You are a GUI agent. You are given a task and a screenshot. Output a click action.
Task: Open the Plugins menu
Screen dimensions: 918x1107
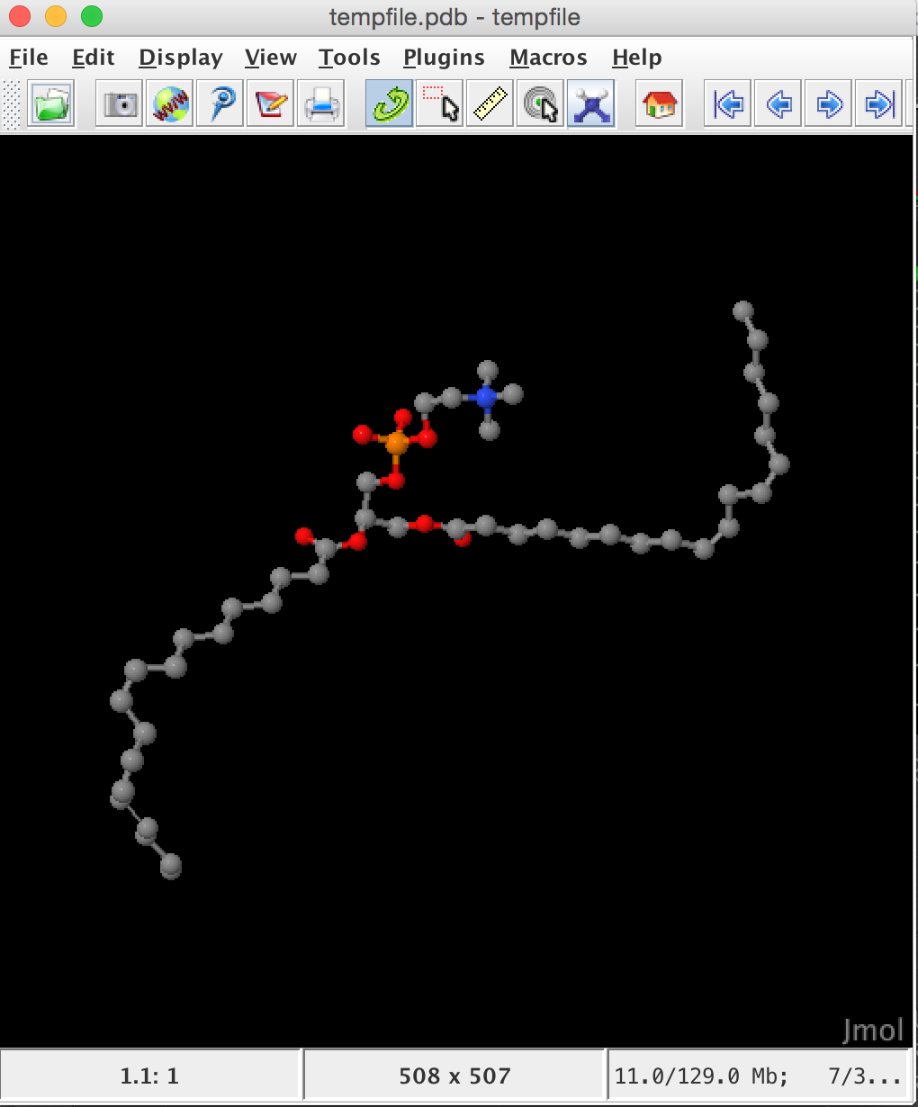[443, 57]
